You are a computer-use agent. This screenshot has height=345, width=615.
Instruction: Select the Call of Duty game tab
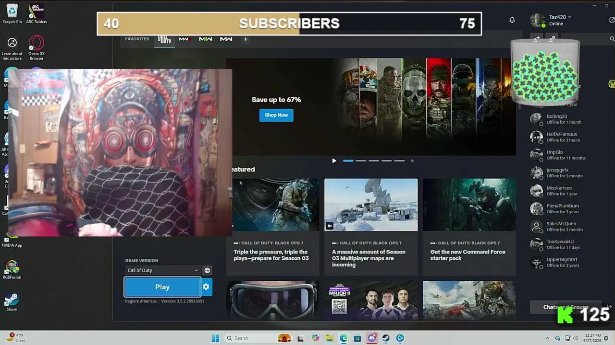pyautogui.click(x=164, y=39)
